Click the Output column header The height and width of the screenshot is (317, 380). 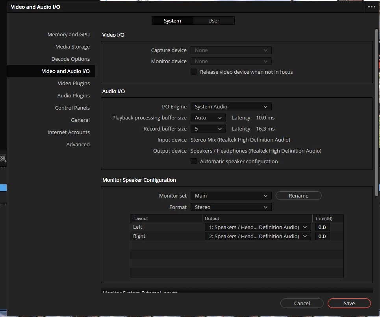[257, 218]
